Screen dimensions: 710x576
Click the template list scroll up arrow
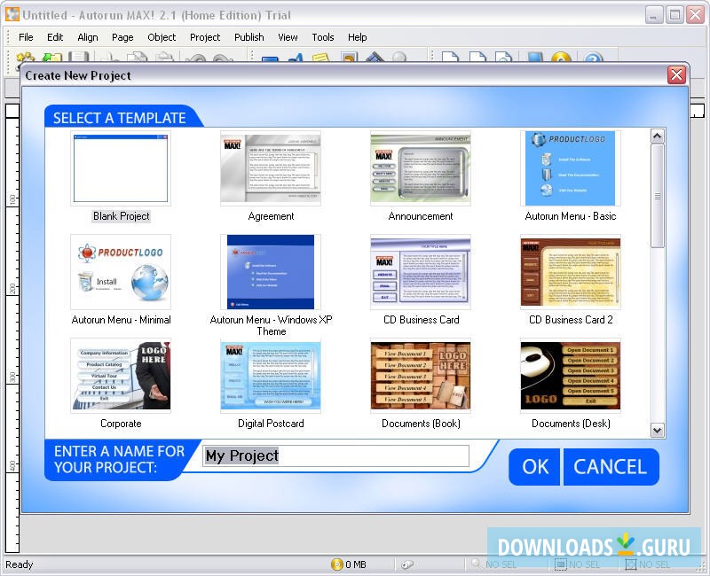(x=658, y=136)
